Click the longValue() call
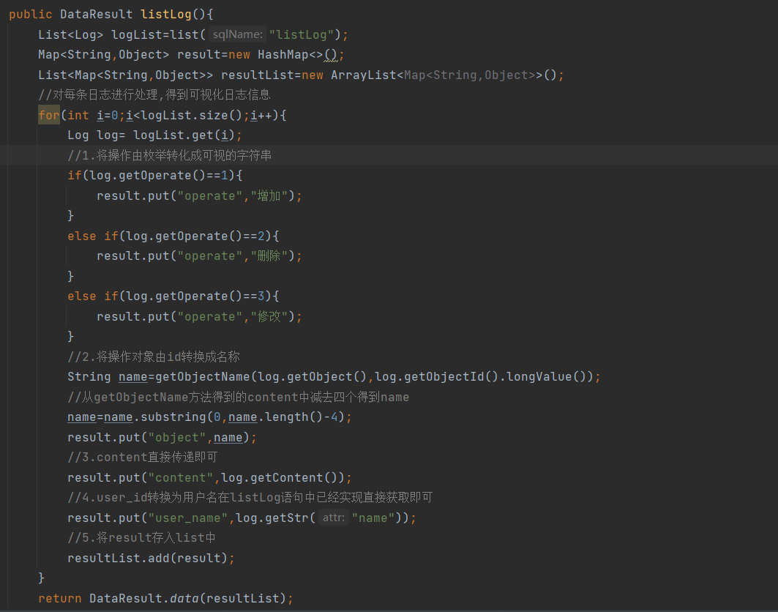 pos(546,377)
